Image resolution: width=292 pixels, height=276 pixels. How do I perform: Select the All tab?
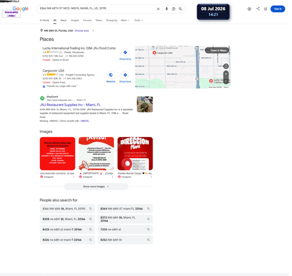pyautogui.click(x=55, y=20)
